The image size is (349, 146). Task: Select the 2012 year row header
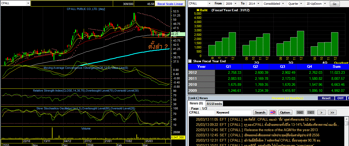pyautogui.click(x=202, y=72)
